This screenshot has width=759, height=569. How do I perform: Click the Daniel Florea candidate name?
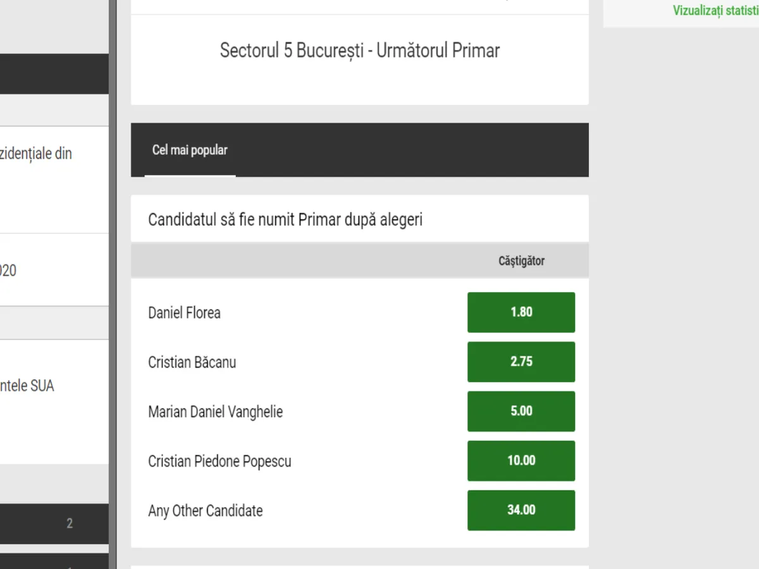[184, 312]
